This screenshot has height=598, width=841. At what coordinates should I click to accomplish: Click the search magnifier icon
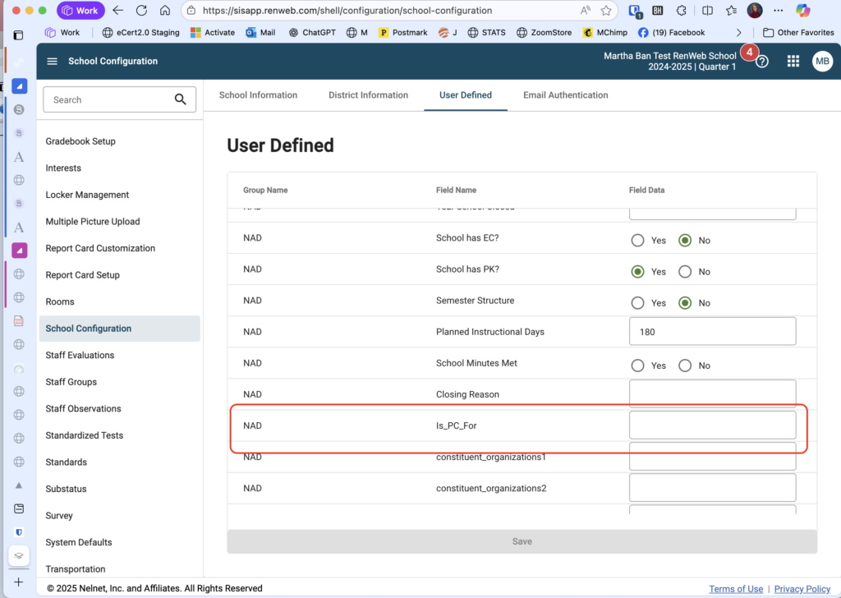[181, 99]
